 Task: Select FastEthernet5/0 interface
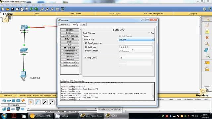pyautogui.click(x=70, y=65)
